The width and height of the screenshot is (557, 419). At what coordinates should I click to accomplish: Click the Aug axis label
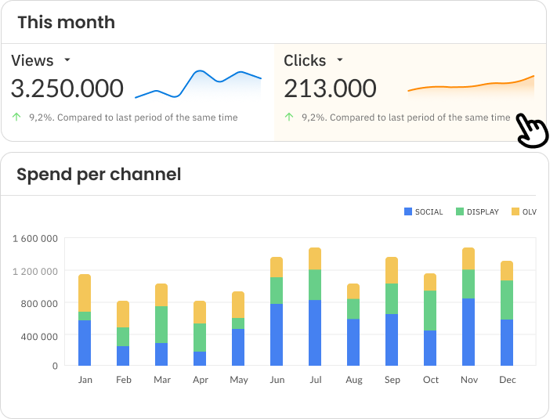[x=354, y=381]
